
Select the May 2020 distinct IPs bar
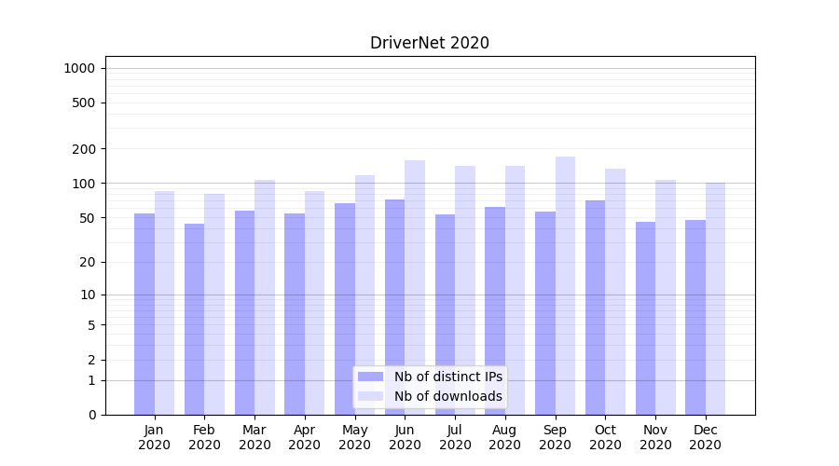[345, 308]
